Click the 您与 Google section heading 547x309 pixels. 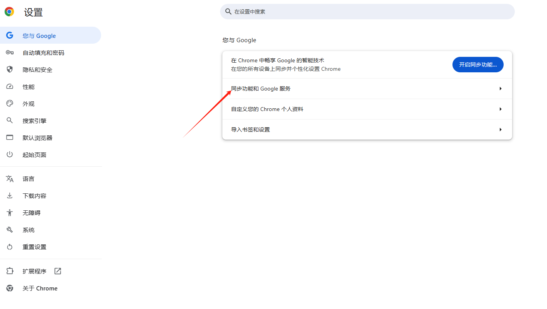click(x=239, y=40)
